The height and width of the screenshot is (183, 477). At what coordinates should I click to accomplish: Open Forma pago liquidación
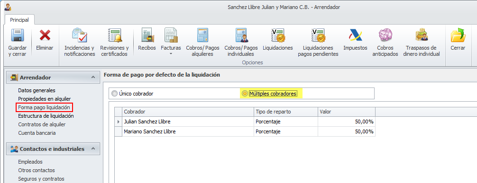(44, 107)
